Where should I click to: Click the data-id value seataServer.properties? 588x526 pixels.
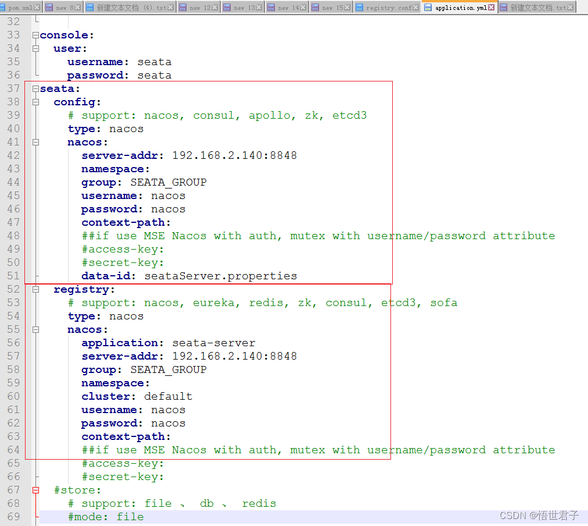pyautogui.click(x=221, y=276)
